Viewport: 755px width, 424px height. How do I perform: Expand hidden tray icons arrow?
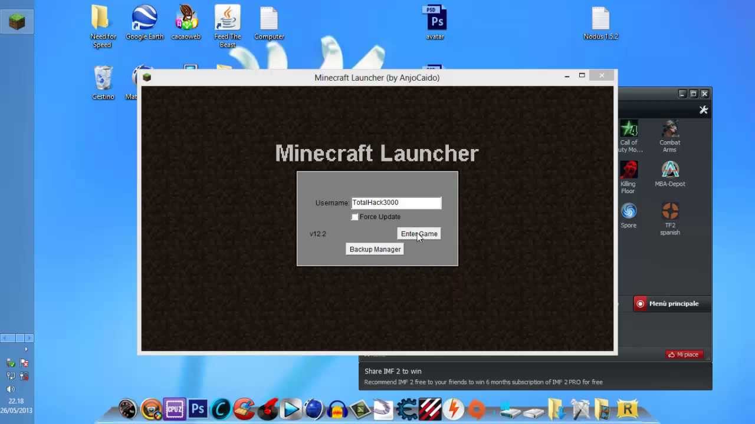point(26,349)
